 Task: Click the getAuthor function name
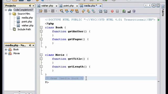pyautogui.click(x=76, y=31)
